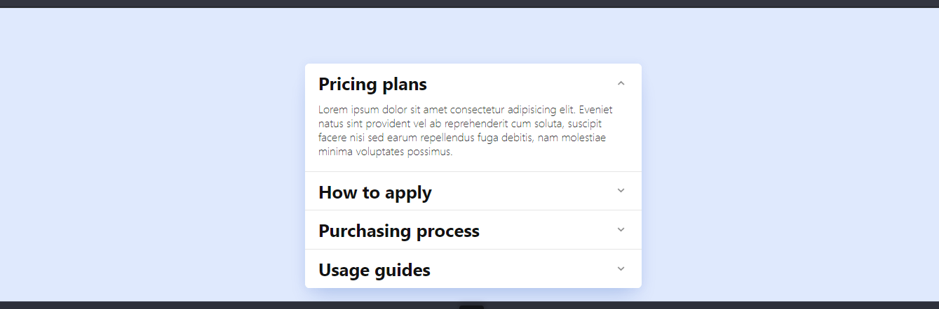Screen dimensions: 939x309
Task: Collapse Pricing plans using the up chevron
Action: 621,83
